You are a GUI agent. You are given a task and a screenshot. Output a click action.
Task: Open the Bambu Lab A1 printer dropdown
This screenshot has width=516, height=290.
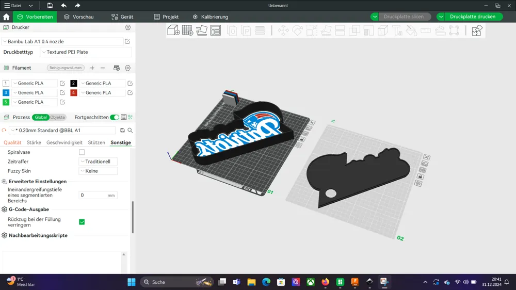pyautogui.click(x=62, y=41)
